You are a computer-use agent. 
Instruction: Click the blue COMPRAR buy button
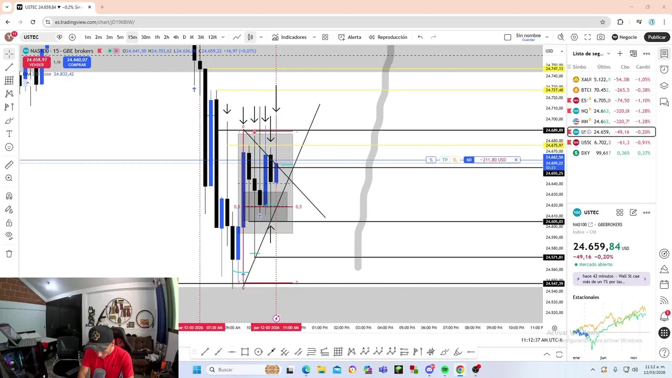pyautogui.click(x=77, y=62)
